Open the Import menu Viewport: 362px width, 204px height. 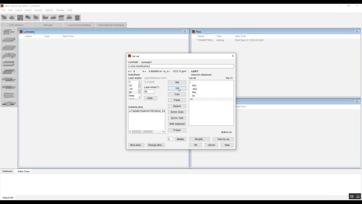coord(19,10)
